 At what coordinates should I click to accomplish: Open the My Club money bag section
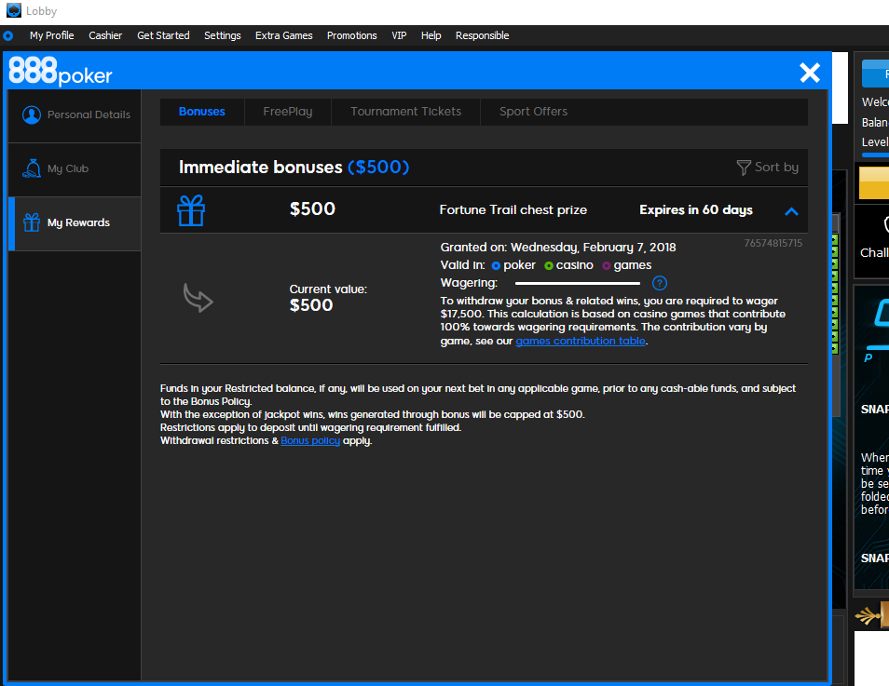tap(75, 168)
